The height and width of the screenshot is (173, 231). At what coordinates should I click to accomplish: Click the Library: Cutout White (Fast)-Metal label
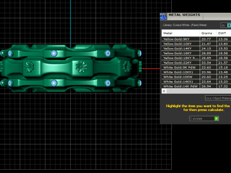pos(185,25)
